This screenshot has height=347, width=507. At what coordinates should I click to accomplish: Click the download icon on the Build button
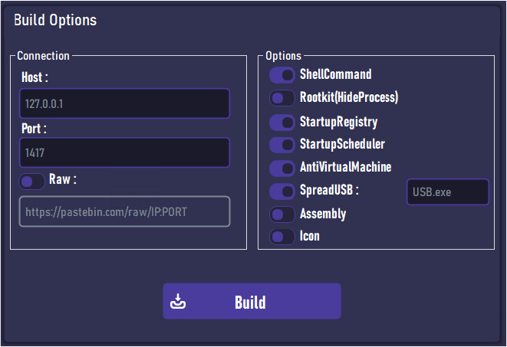178,301
